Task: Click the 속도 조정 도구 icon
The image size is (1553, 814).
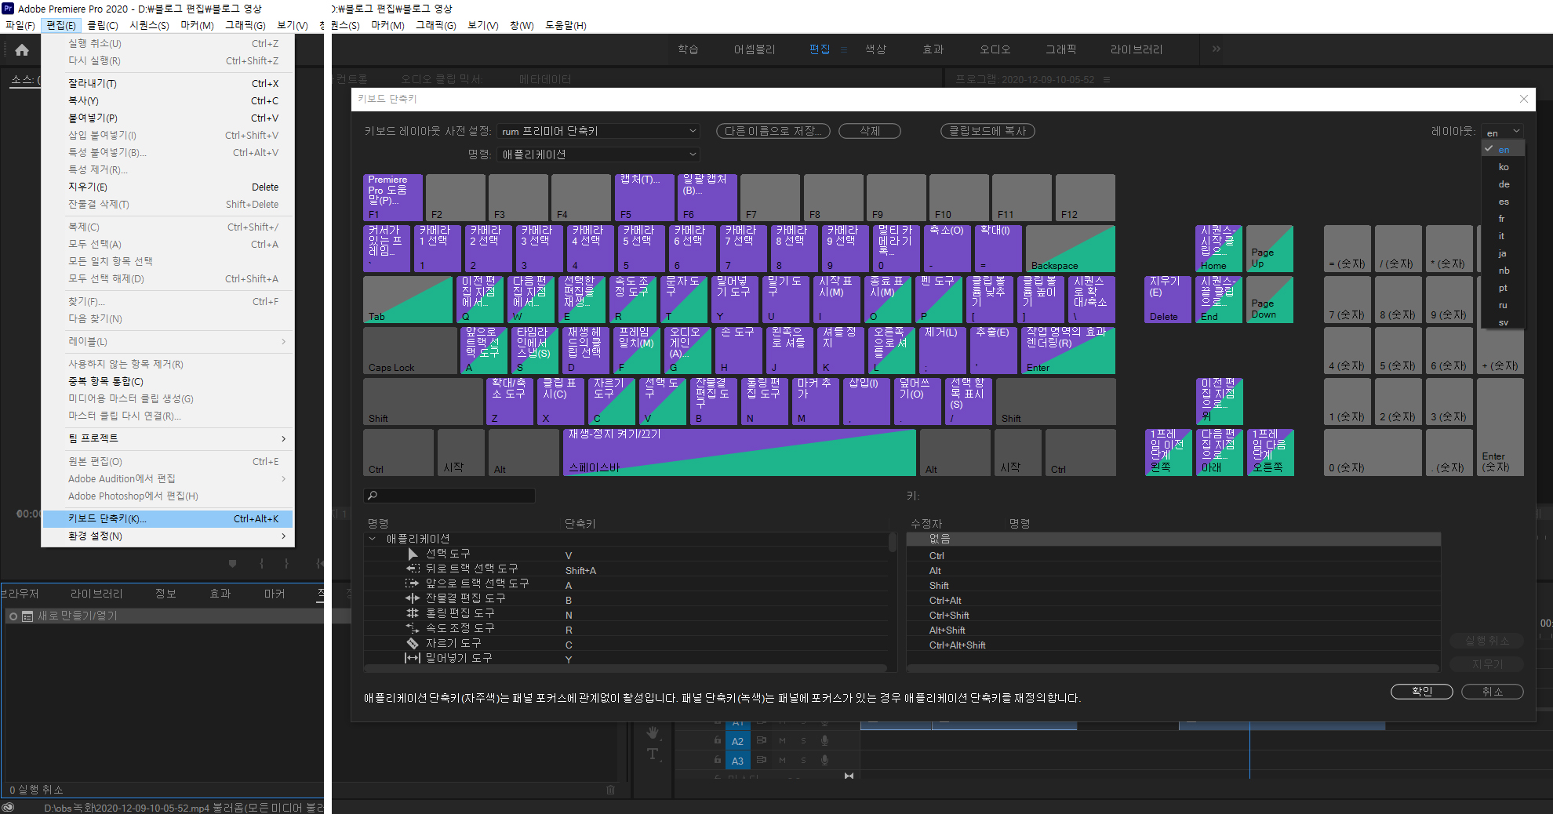Action: pos(413,628)
